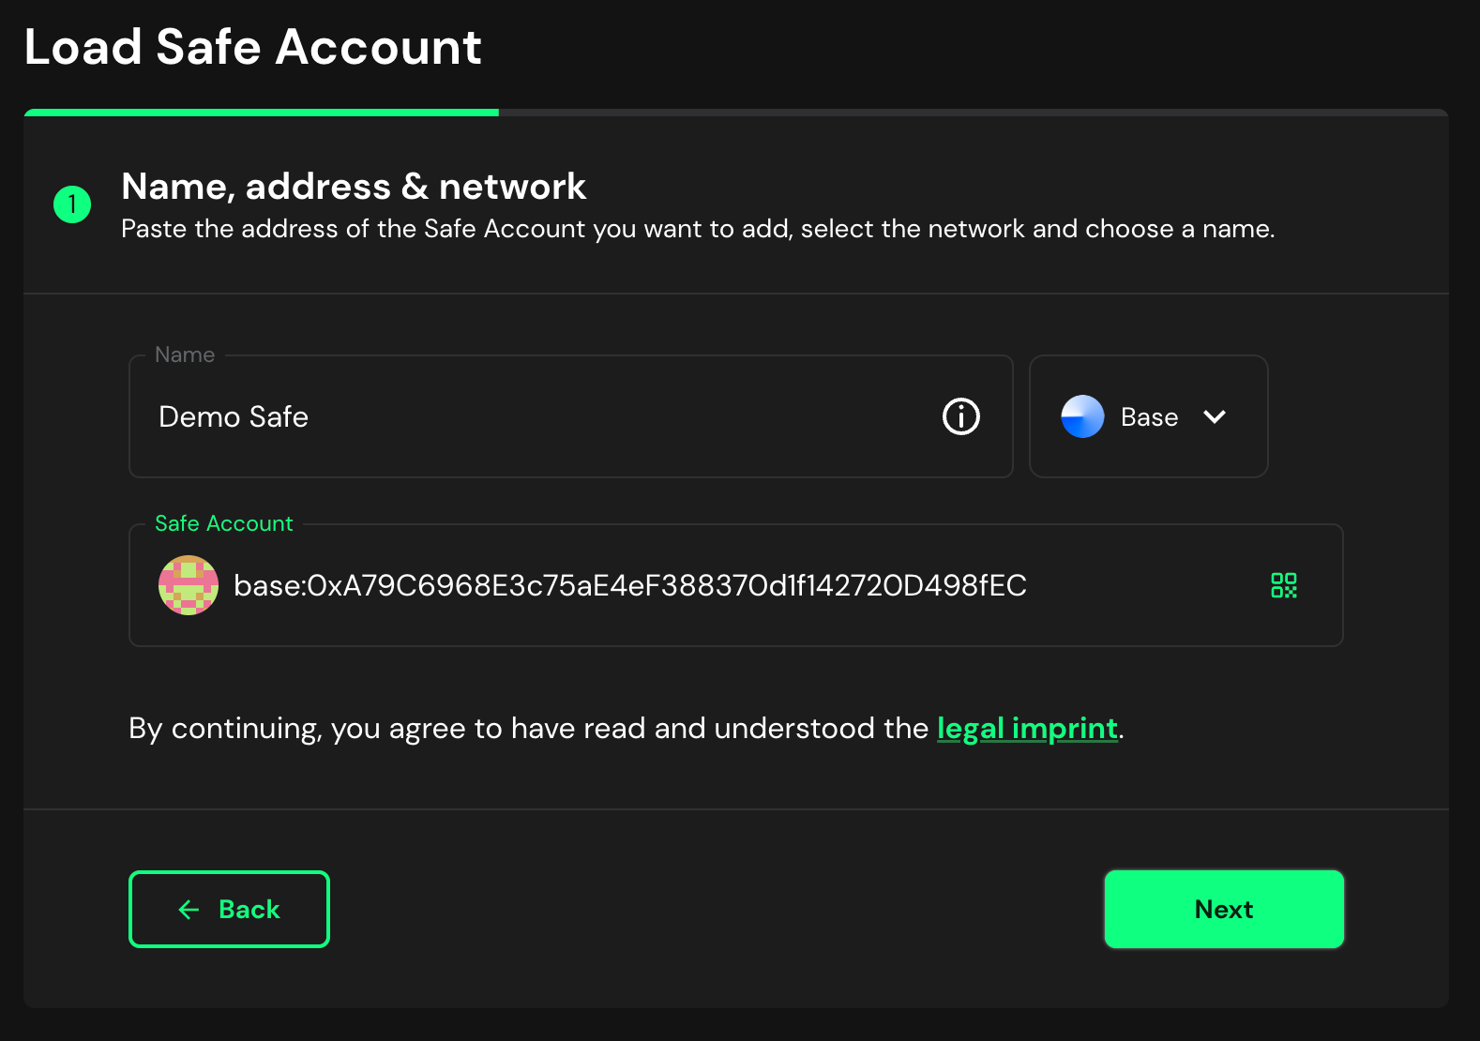Click the Load Safe Account page title
The height and width of the screenshot is (1041, 1480).
click(252, 47)
